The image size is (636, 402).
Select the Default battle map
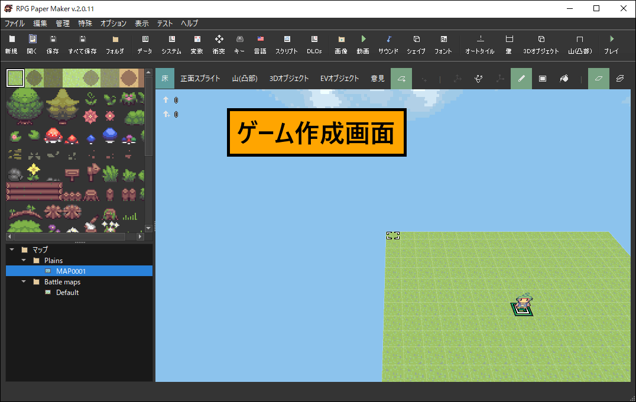click(67, 293)
